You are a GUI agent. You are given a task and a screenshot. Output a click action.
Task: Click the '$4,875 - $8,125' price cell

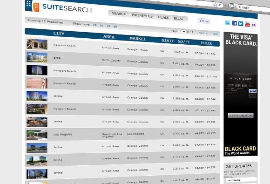205,133
